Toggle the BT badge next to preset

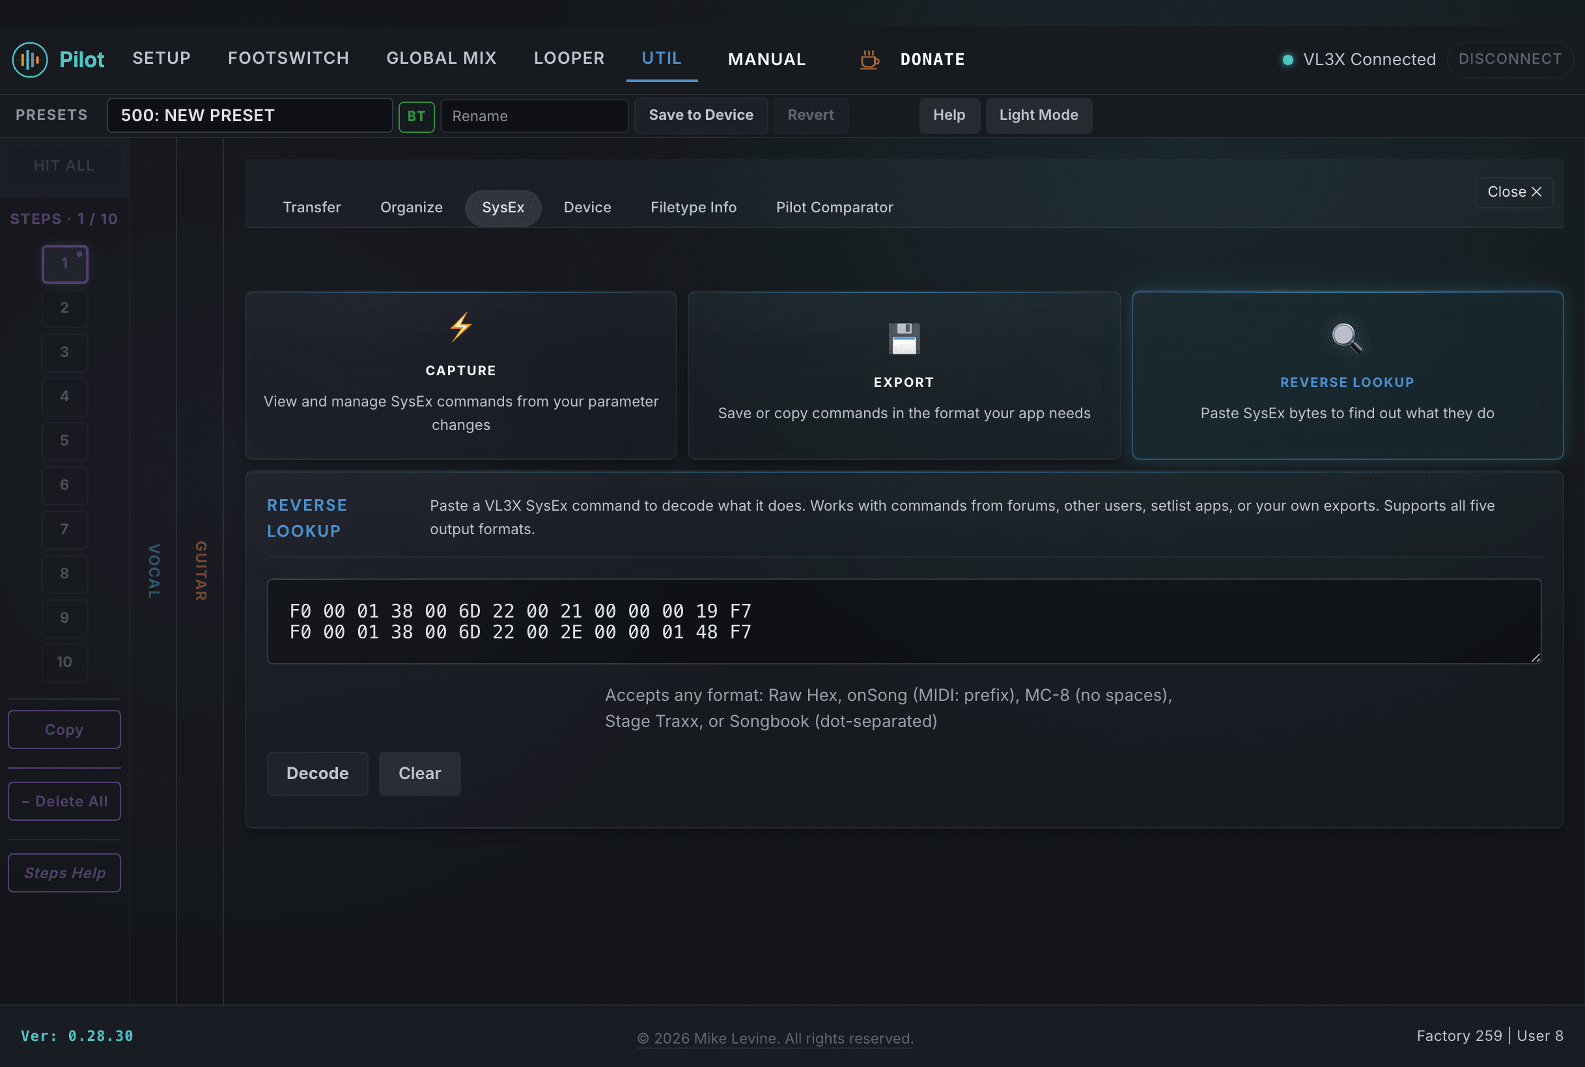click(416, 116)
